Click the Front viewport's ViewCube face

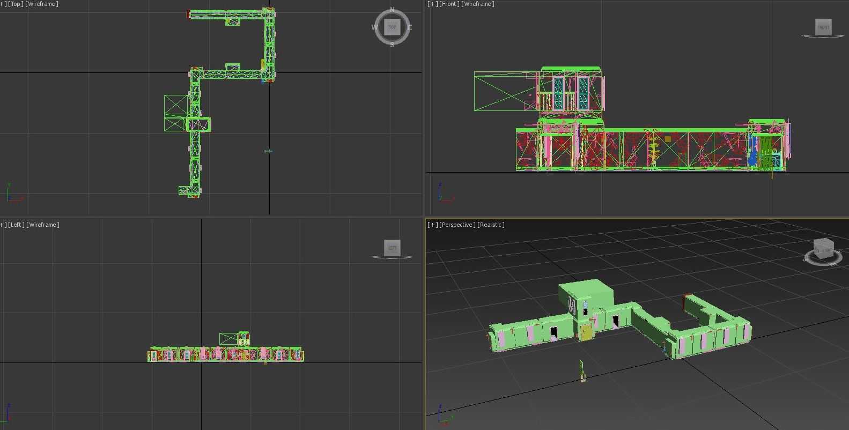tap(823, 27)
